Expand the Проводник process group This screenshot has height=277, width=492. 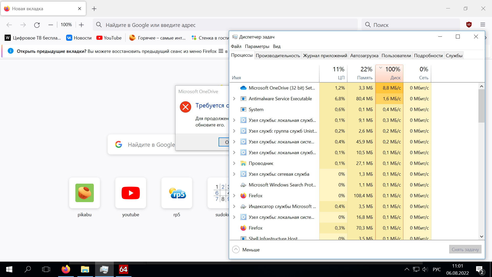[234, 163]
